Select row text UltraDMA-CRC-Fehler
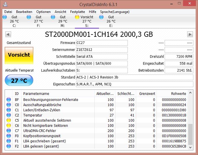The height and width of the screenshot is (155, 198). pyautogui.click(x=39, y=131)
